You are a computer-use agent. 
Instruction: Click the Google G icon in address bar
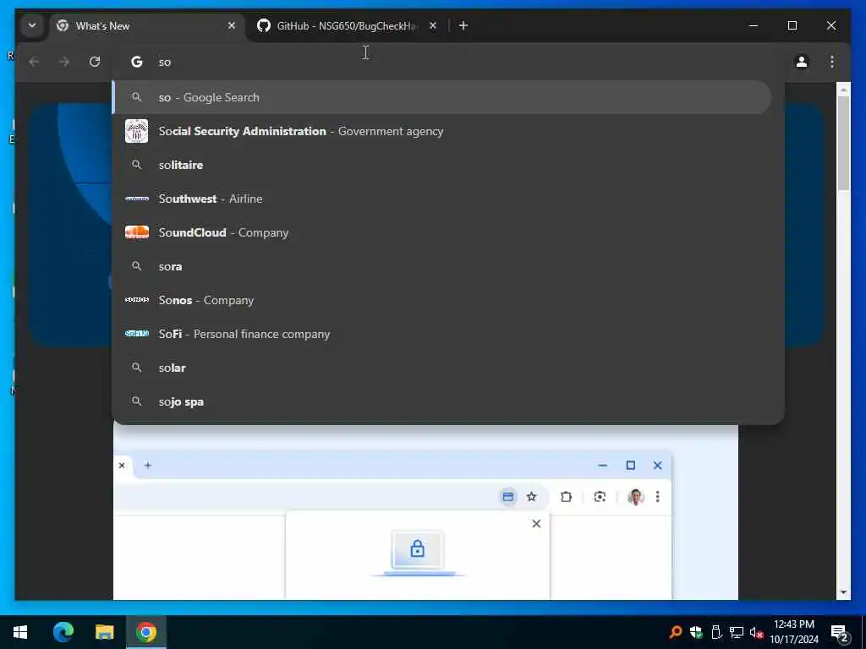point(136,62)
